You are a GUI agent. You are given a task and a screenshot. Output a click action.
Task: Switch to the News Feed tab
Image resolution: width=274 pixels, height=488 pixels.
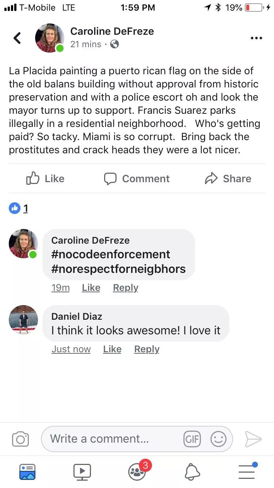27,472
